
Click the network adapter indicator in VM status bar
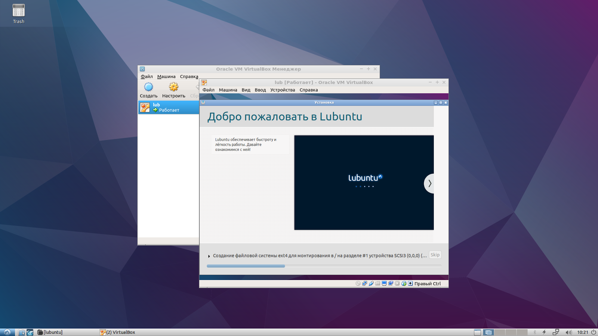pos(364,283)
